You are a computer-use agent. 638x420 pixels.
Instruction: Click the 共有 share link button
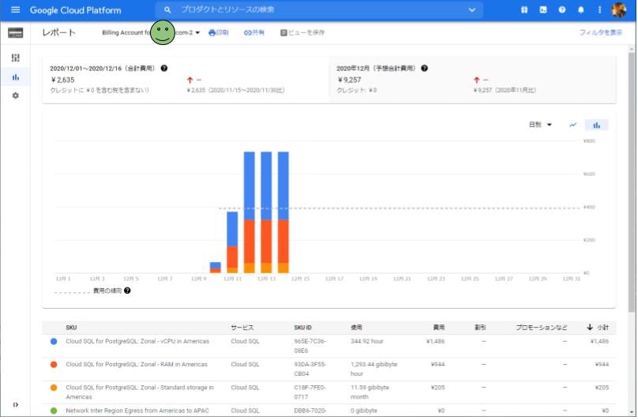254,32
